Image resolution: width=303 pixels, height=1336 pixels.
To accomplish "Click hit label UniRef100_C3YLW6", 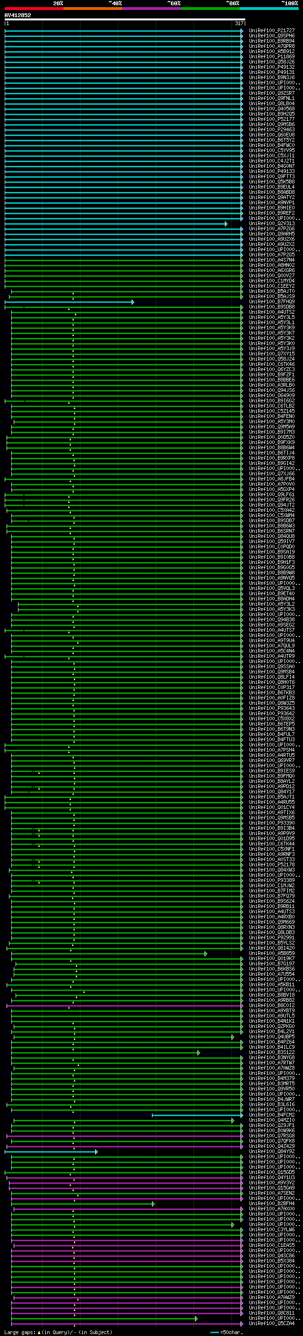I will pos(272,1230).
